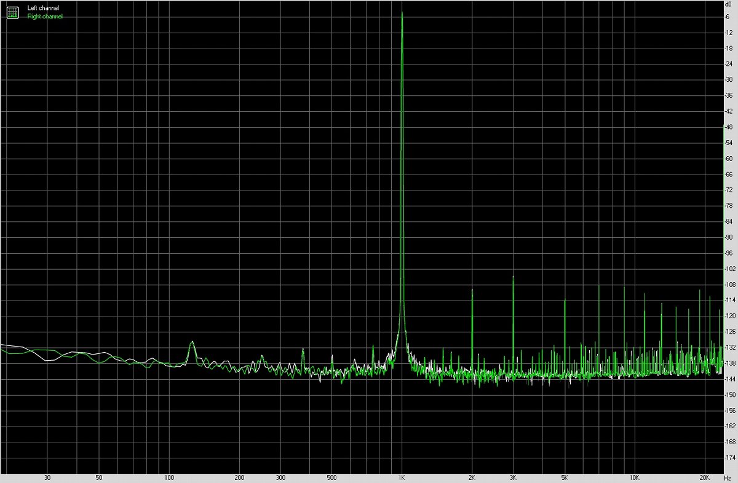Image resolution: width=738 pixels, height=483 pixels.
Task: Click the 30 Hz axis label
Action: click(47, 476)
